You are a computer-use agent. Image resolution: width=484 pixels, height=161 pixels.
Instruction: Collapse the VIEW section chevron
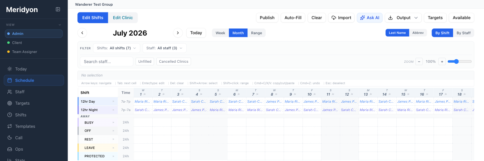coord(60,25)
